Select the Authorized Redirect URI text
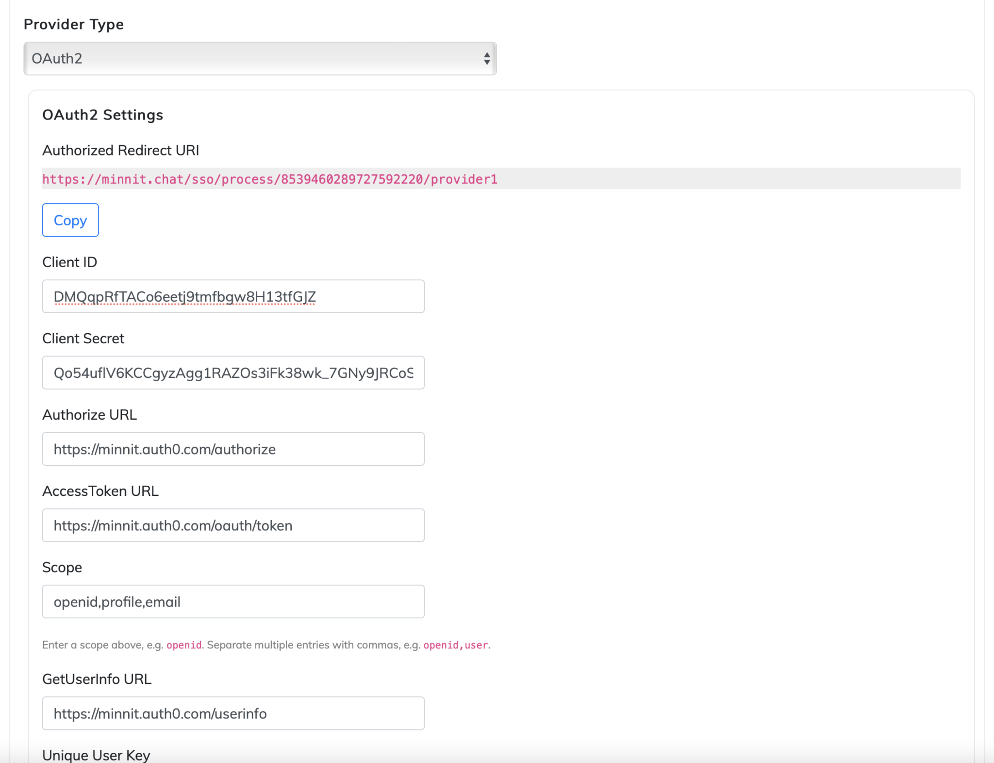This screenshot has width=994, height=763. 269,179
